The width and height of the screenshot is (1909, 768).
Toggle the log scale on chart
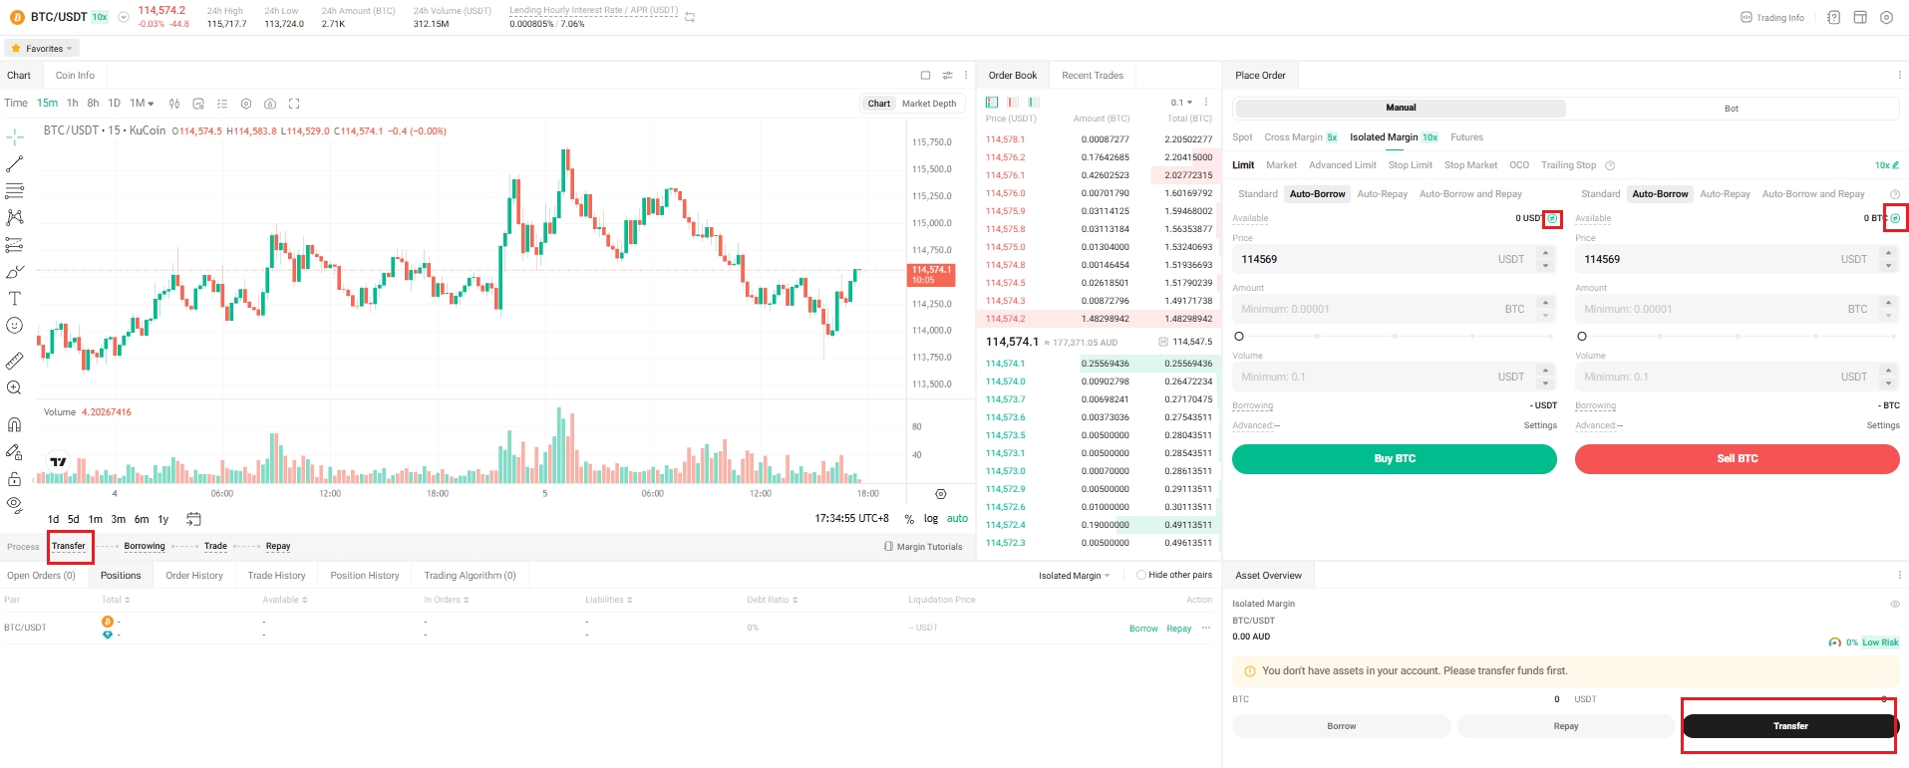coord(930,519)
